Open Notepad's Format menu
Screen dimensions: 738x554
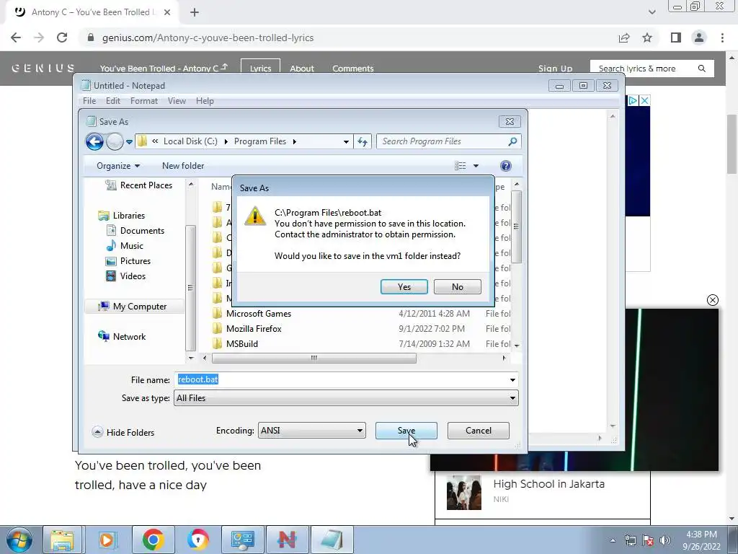144,101
